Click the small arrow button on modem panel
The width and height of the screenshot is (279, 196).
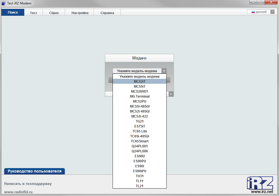point(171,94)
